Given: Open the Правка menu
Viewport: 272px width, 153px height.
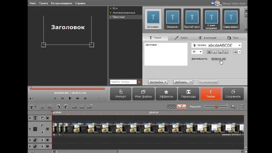Looking at the screenshot, I should click(43, 3).
